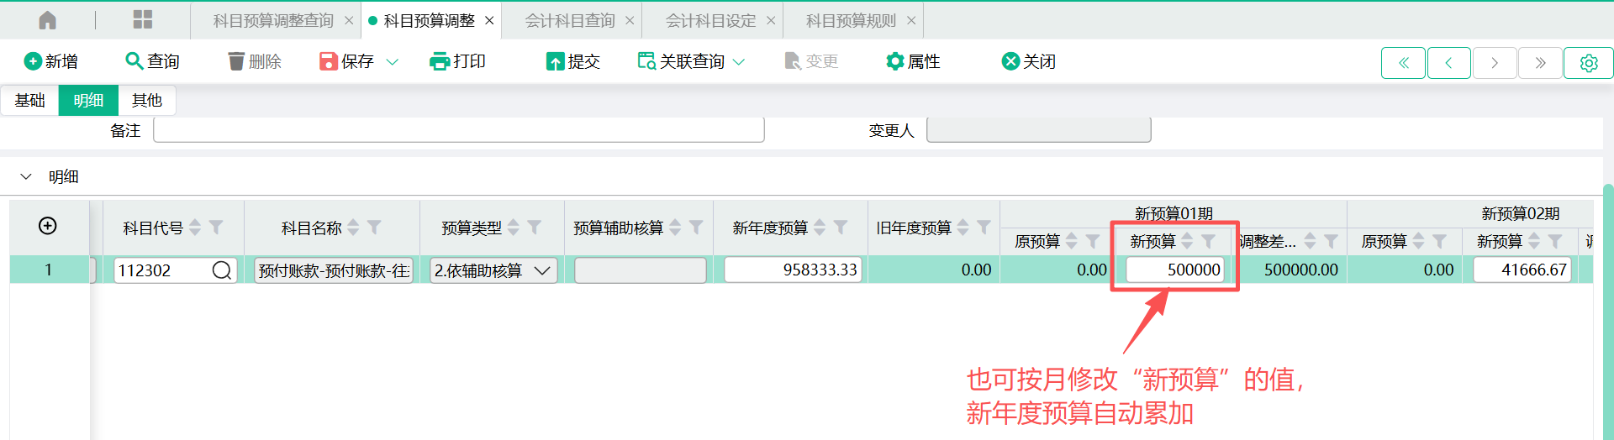The width and height of the screenshot is (1614, 440).
Task: Filter the 科目代号 column
Action: (216, 228)
